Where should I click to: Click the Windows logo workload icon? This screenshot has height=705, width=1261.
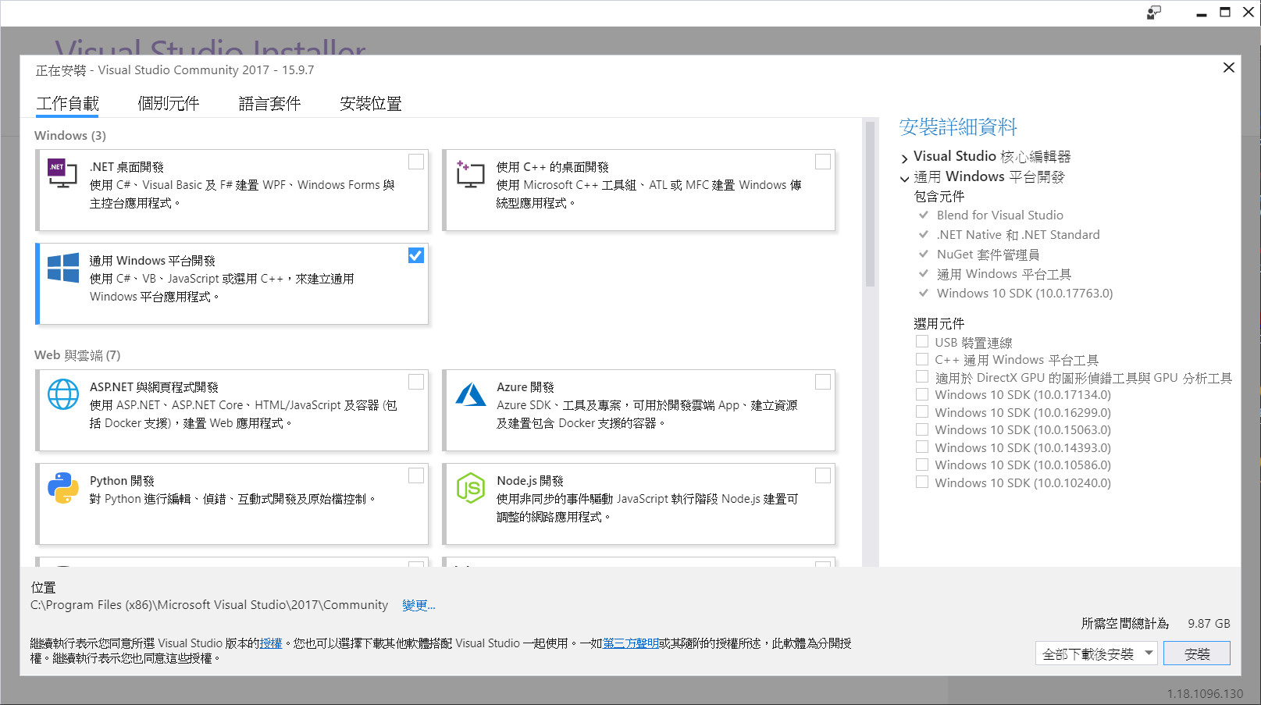[62, 268]
